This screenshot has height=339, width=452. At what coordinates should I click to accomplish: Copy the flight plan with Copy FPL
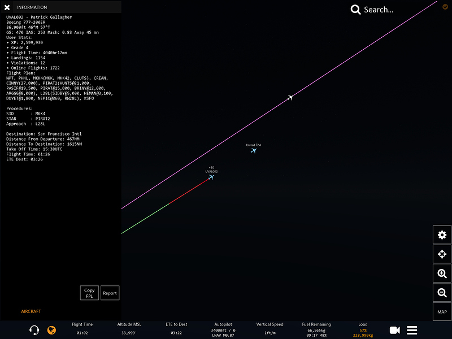(89, 293)
